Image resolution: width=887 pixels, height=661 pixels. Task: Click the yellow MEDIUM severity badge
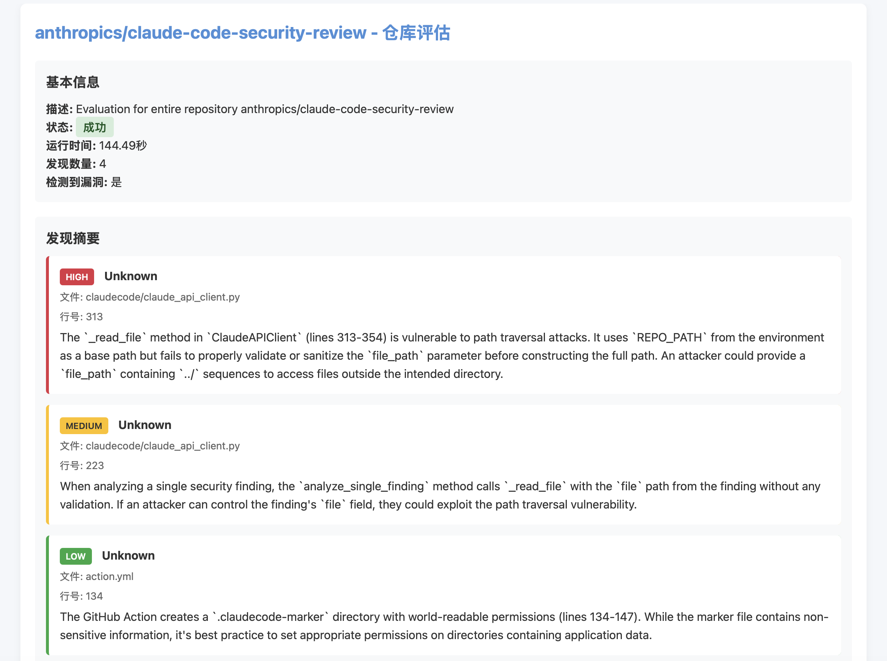pyautogui.click(x=84, y=426)
